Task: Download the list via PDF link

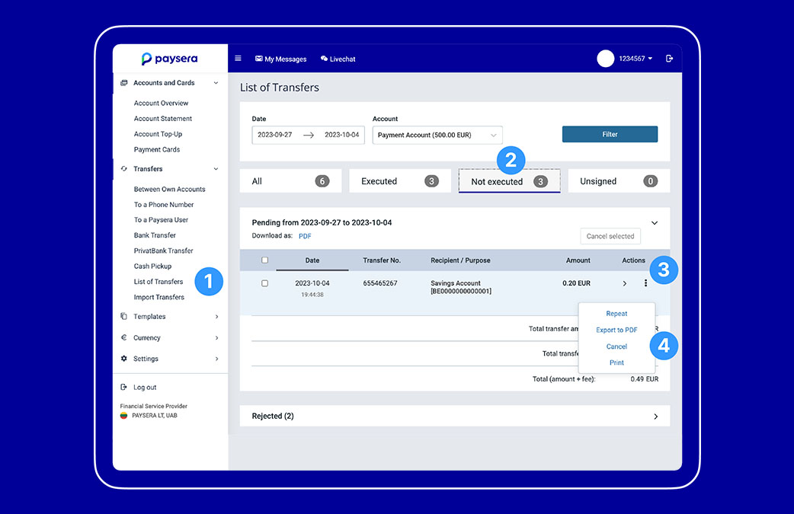Action: coord(305,236)
